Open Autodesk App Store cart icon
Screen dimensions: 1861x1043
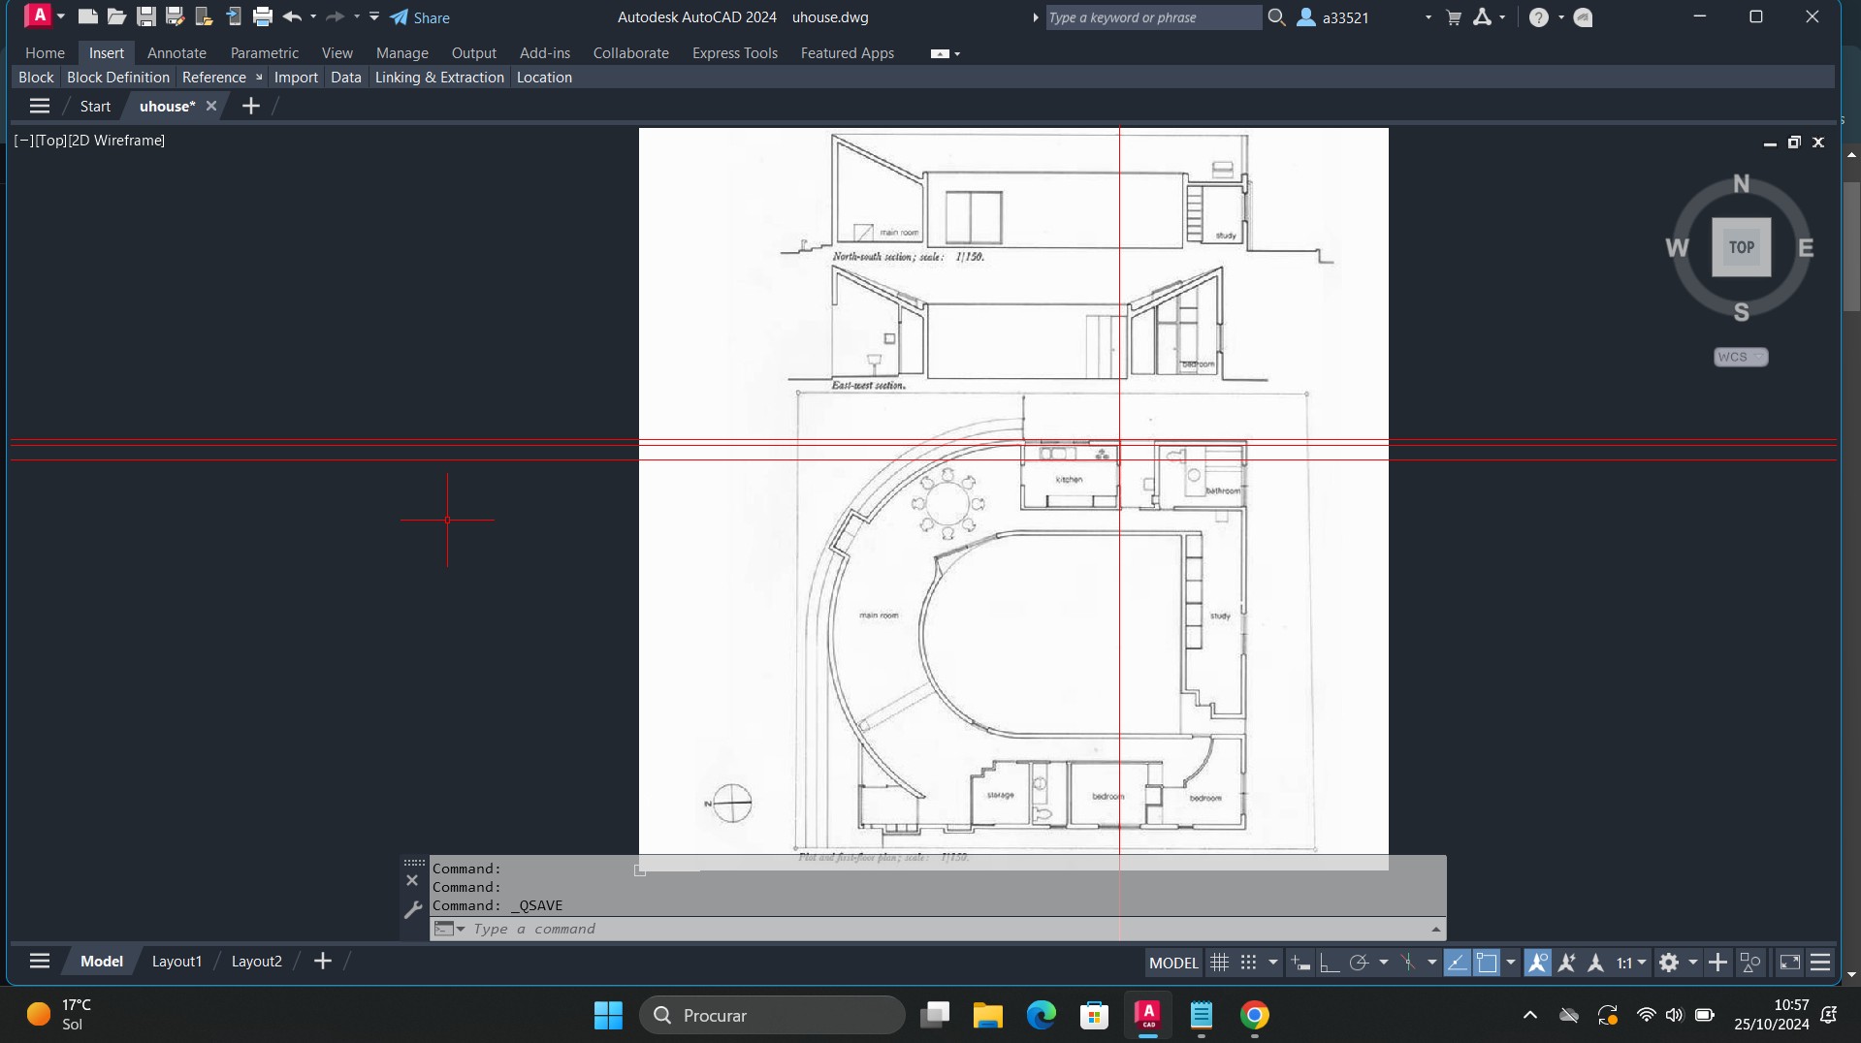(x=1453, y=17)
